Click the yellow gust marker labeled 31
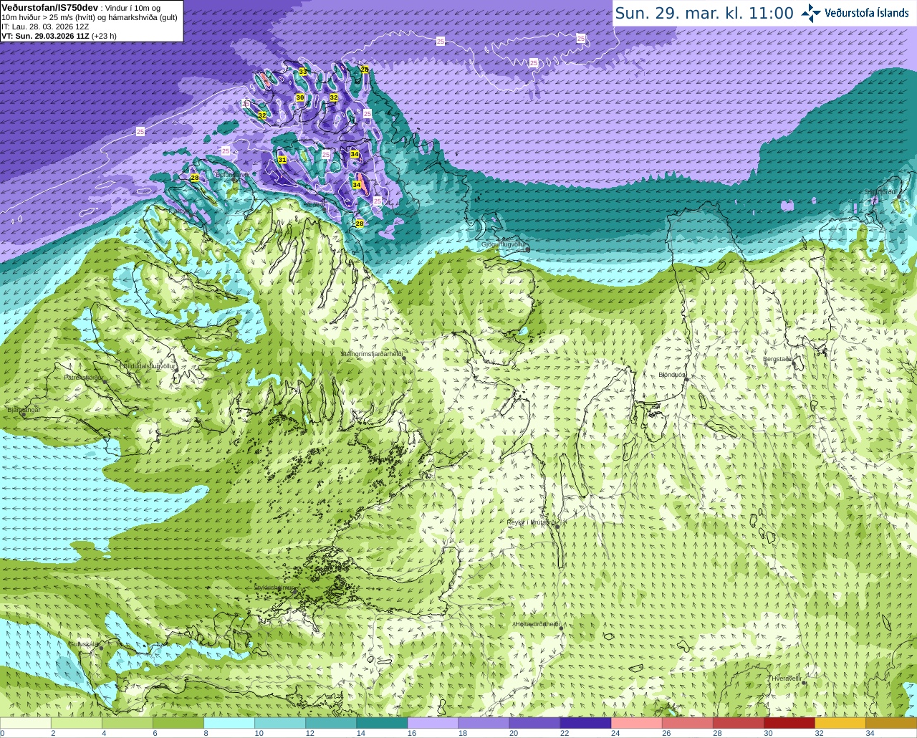 (282, 160)
